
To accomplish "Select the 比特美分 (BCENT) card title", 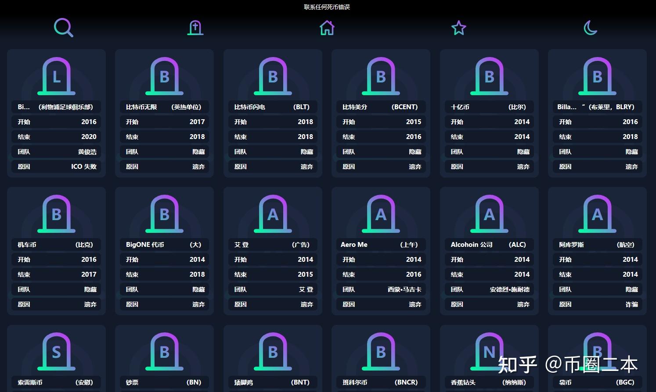I will click(381, 107).
